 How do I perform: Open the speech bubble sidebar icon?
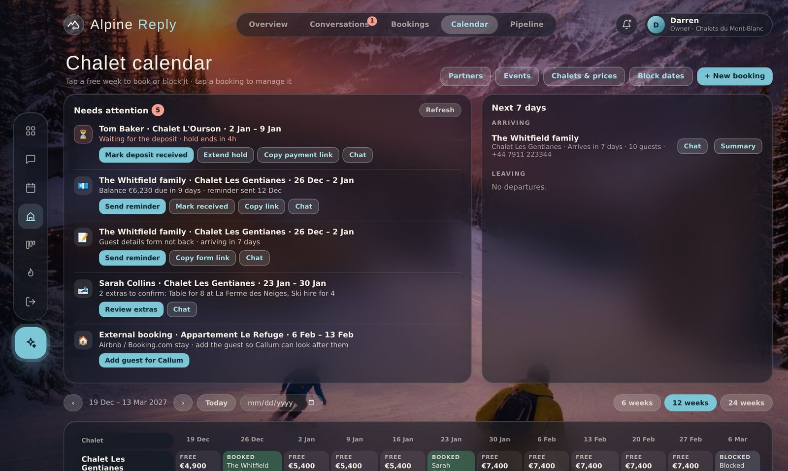31,159
